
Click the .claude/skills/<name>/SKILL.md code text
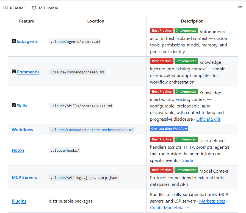pos(81,106)
